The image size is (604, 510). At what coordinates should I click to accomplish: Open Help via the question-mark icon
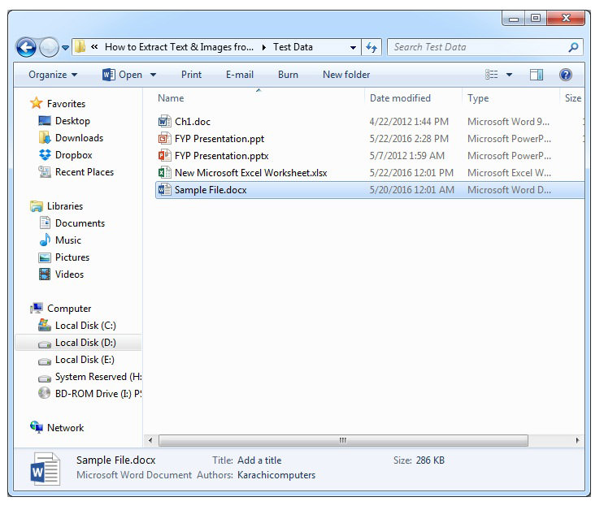[566, 74]
